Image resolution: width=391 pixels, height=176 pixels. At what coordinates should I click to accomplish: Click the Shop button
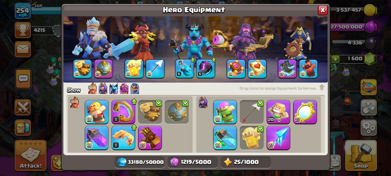[x=361, y=155]
